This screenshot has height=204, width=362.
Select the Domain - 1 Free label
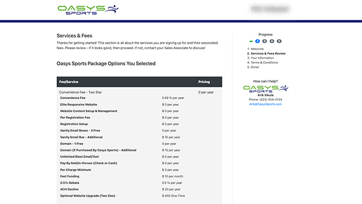coord(72,143)
